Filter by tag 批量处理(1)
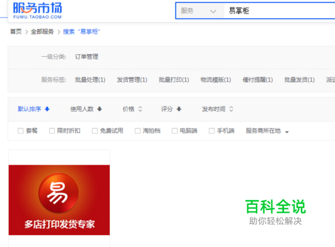Viewport: 335px width, 247px height. pyautogui.click(x=90, y=80)
